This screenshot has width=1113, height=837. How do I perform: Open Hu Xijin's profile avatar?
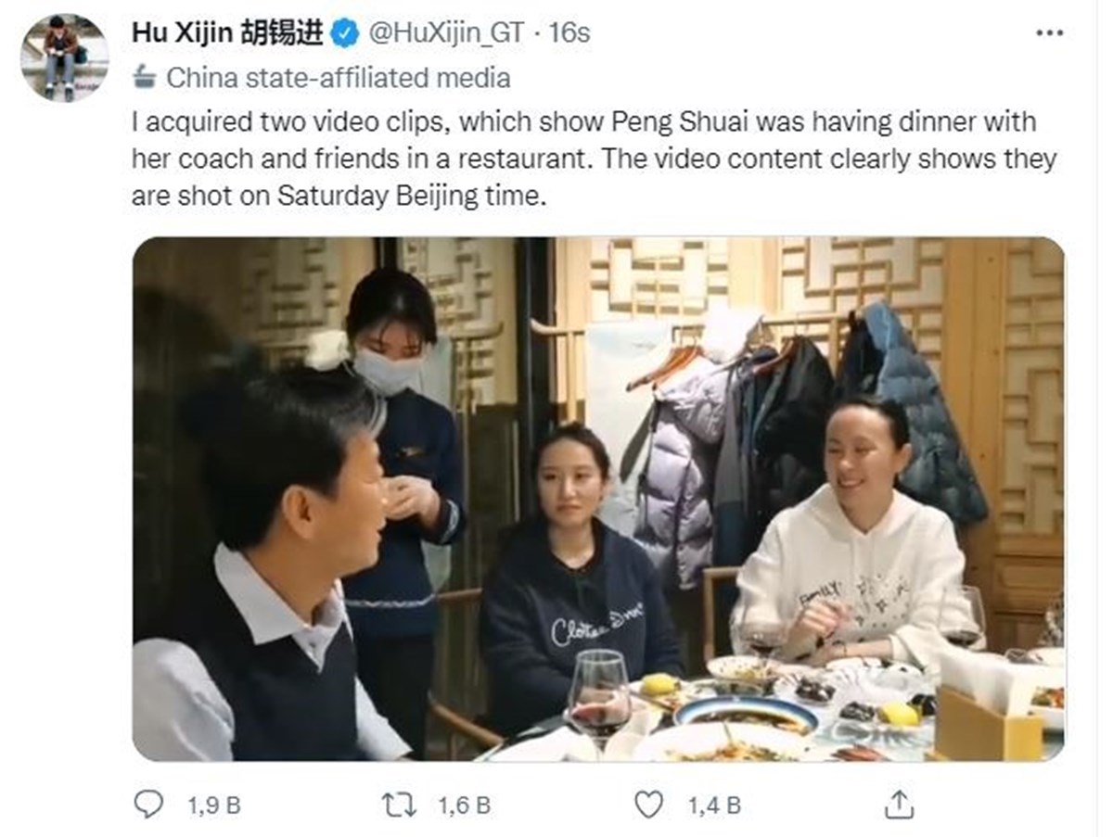(x=64, y=57)
